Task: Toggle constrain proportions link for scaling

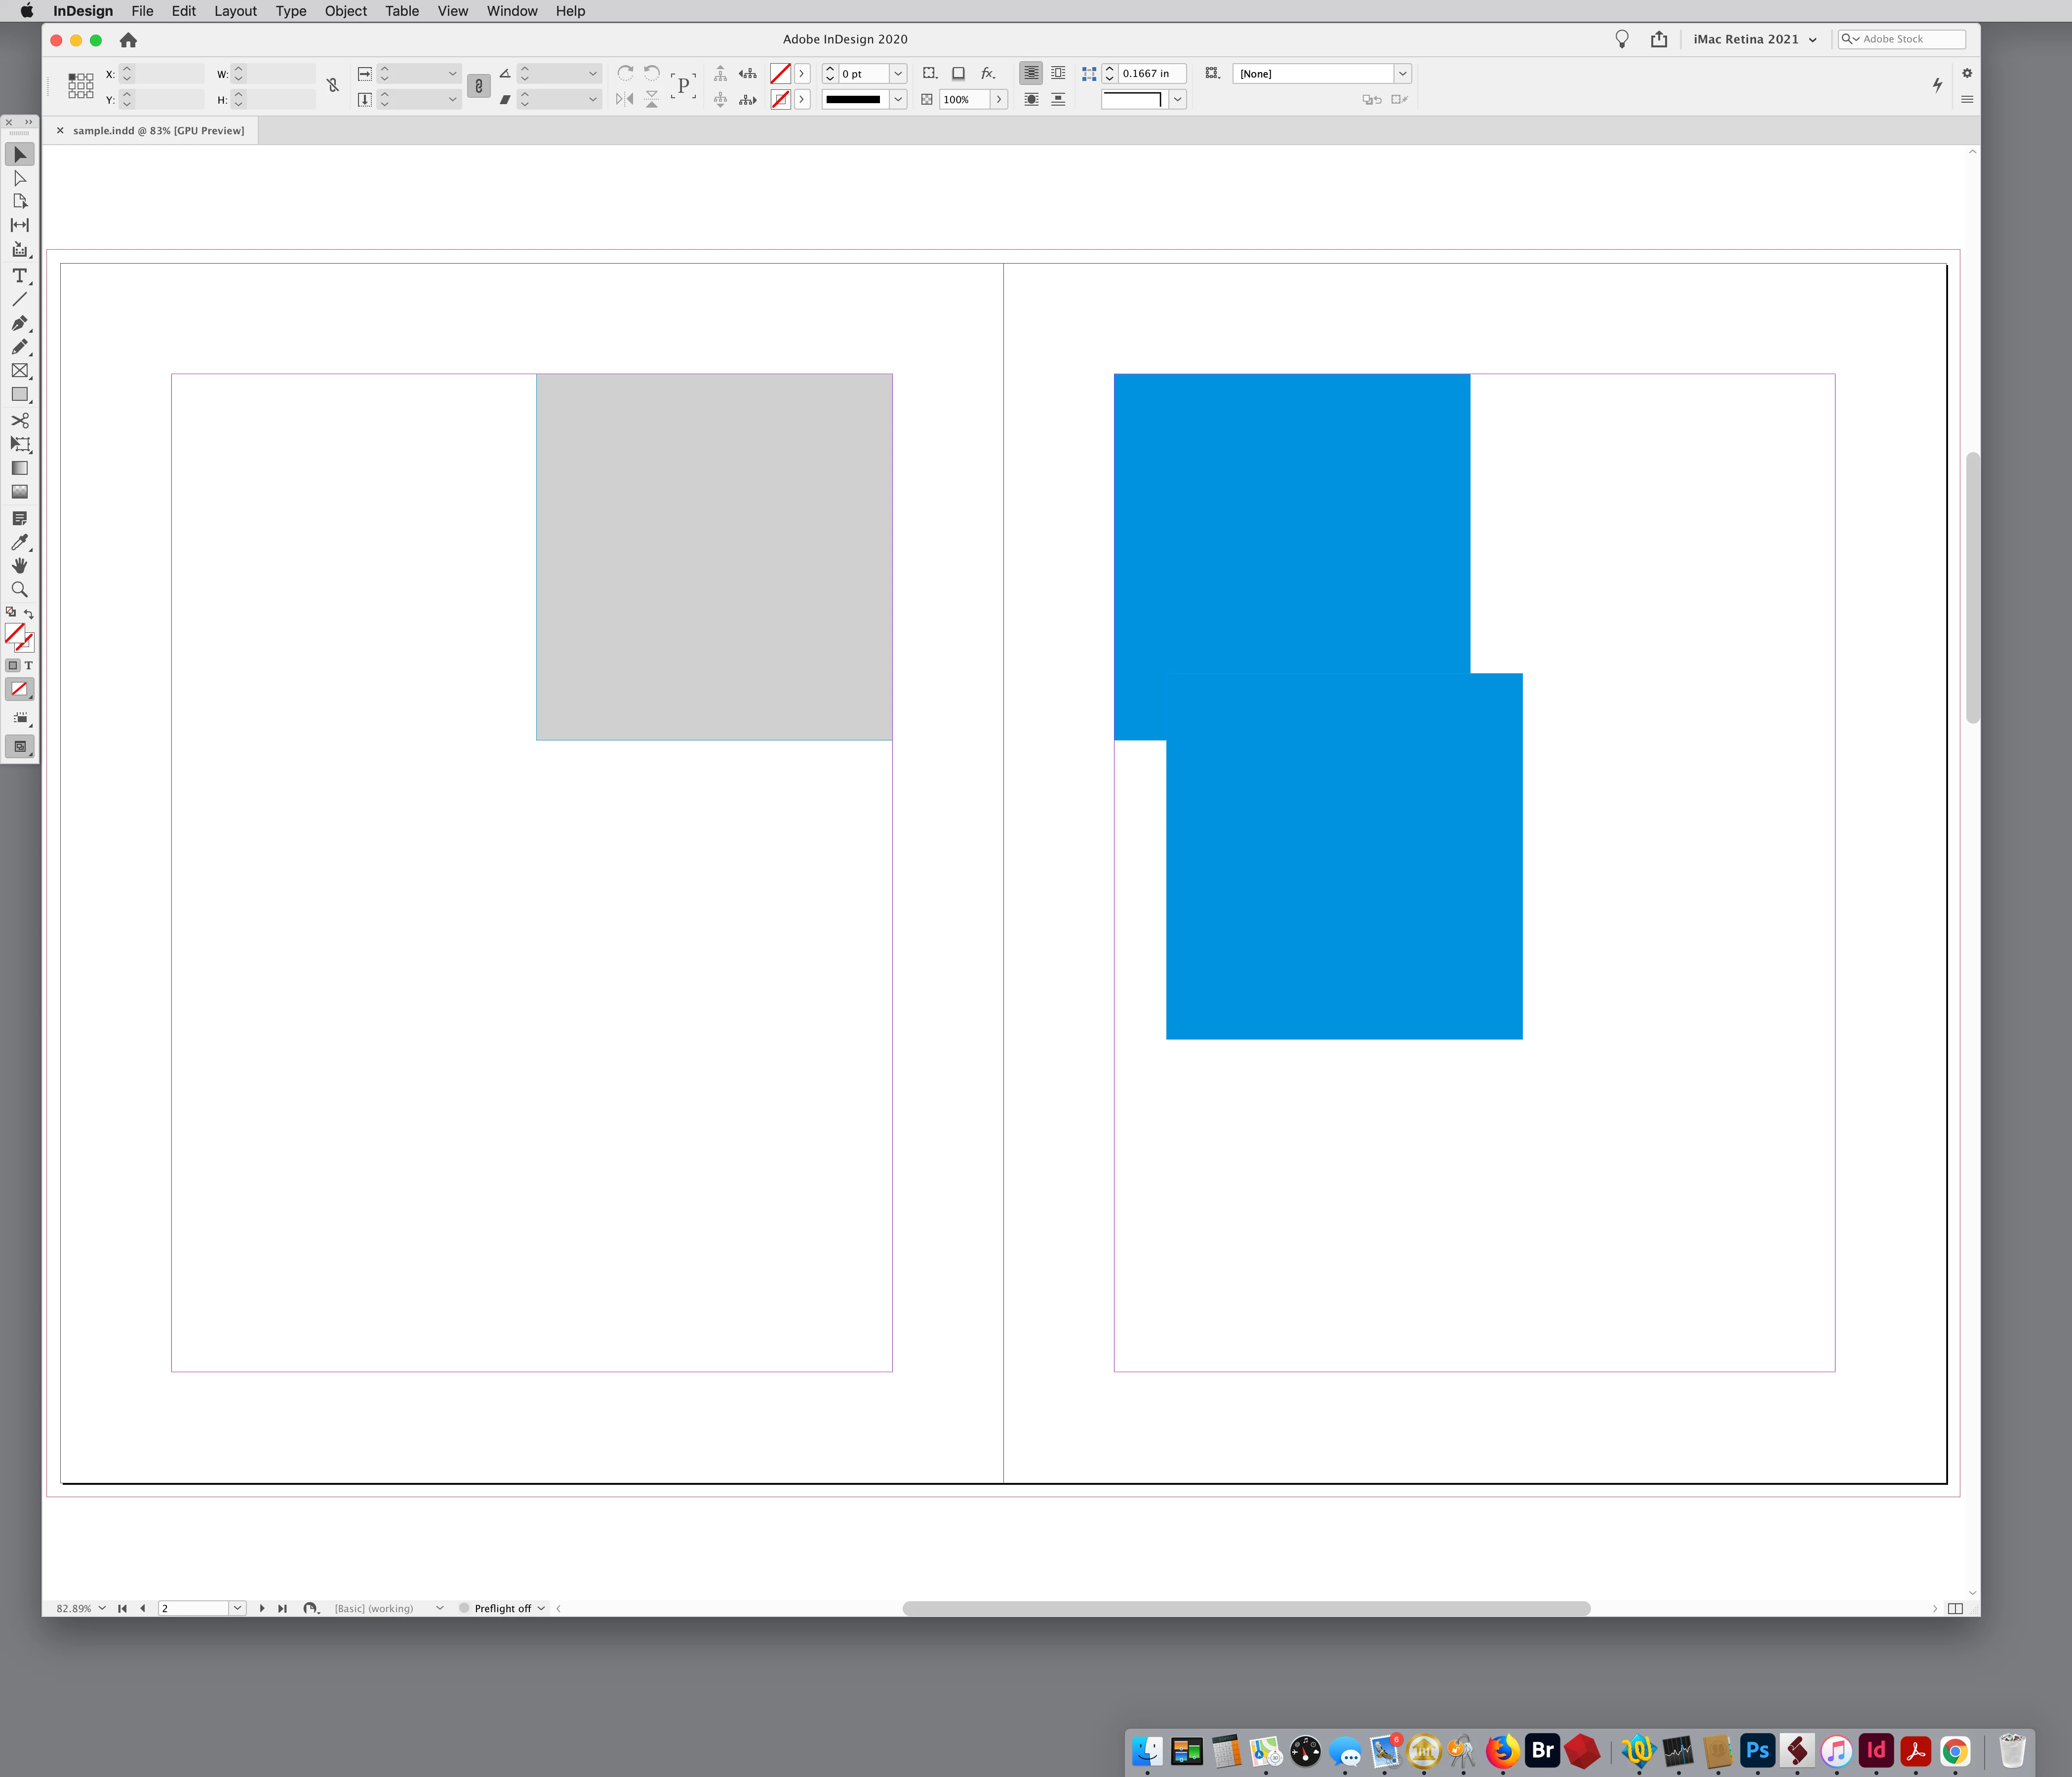Action: (x=478, y=86)
